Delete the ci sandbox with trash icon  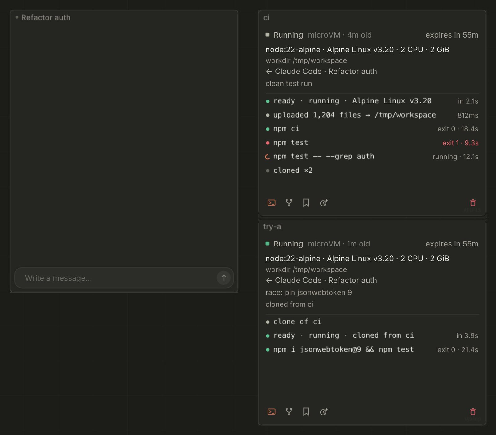point(473,203)
